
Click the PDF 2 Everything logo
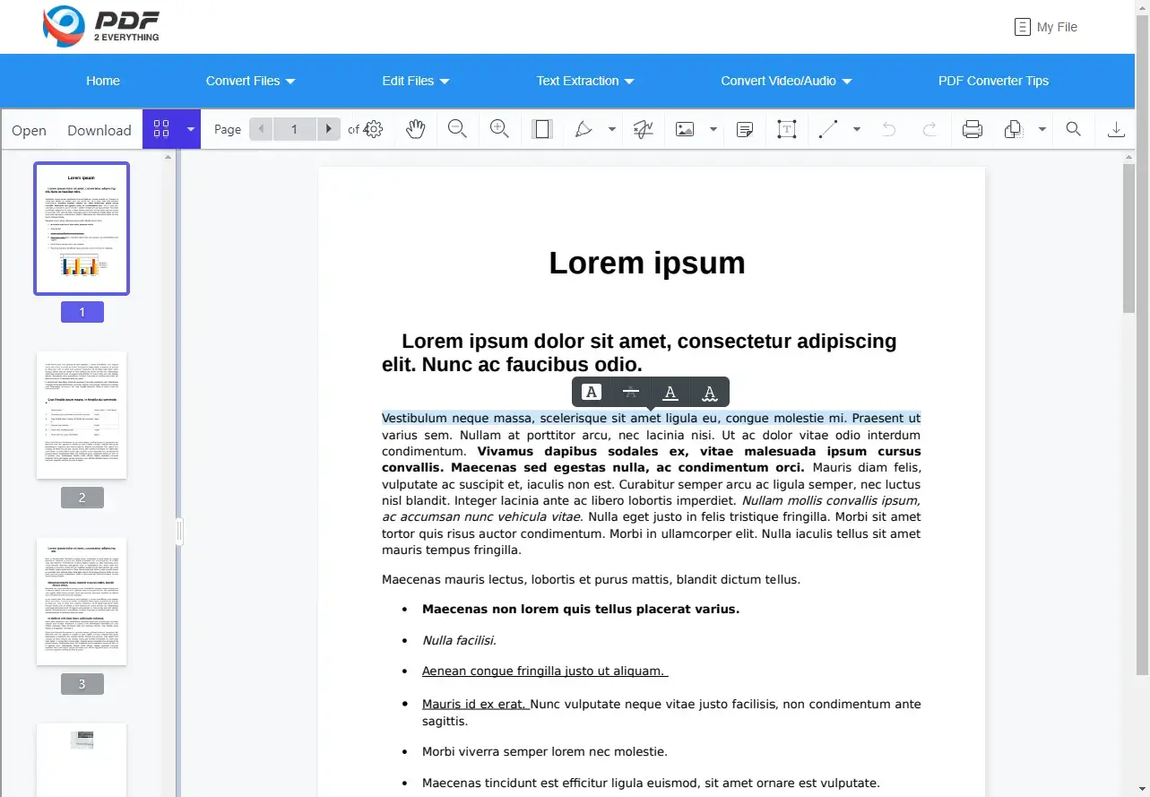coord(100,26)
